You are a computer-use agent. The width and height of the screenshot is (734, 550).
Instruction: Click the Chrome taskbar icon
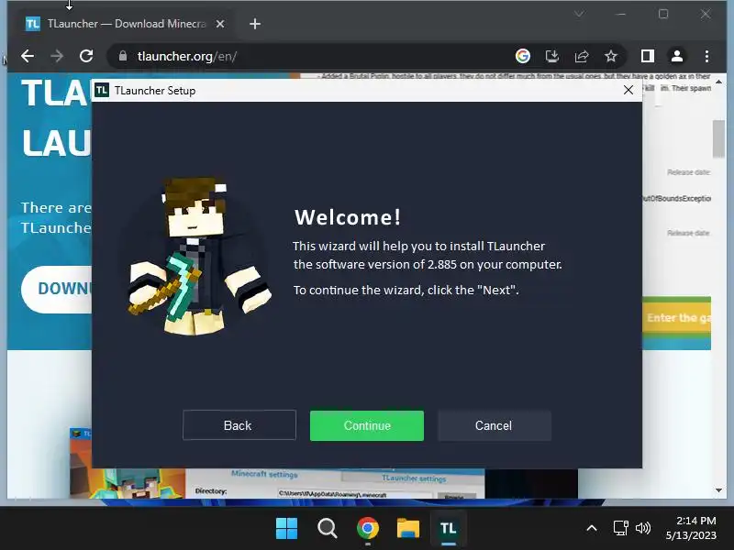(368, 528)
